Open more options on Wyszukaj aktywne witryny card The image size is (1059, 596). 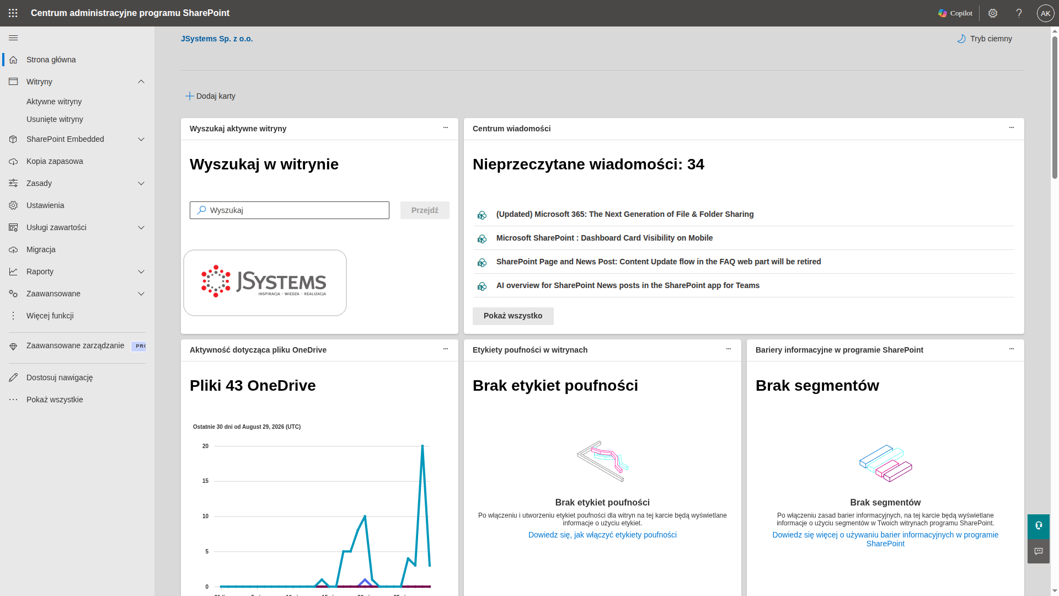446,127
